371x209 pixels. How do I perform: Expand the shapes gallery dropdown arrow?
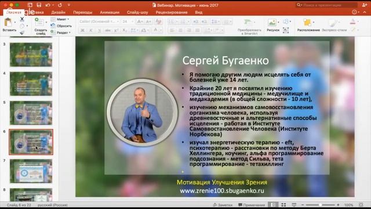(x=290, y=21)
